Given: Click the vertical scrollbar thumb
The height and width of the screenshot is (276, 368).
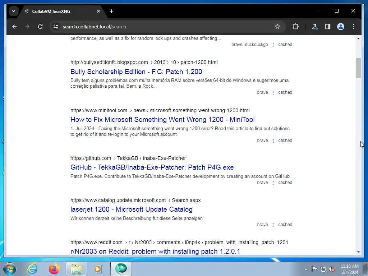Looking at the screenshot, I should tap(358, 68).
